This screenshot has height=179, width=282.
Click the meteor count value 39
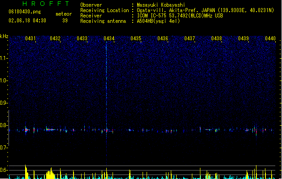[x=65, y=21]
